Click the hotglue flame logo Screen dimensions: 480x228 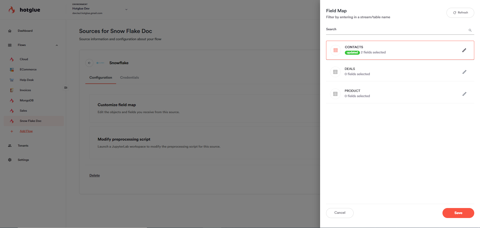12,10
